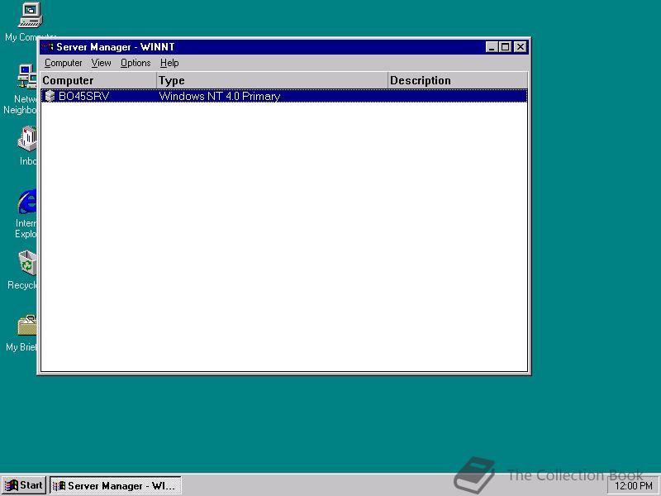This screenshot has width=661, height=496.
Task: Click the Server Manager title bar icon
Action: coord(48,47)
